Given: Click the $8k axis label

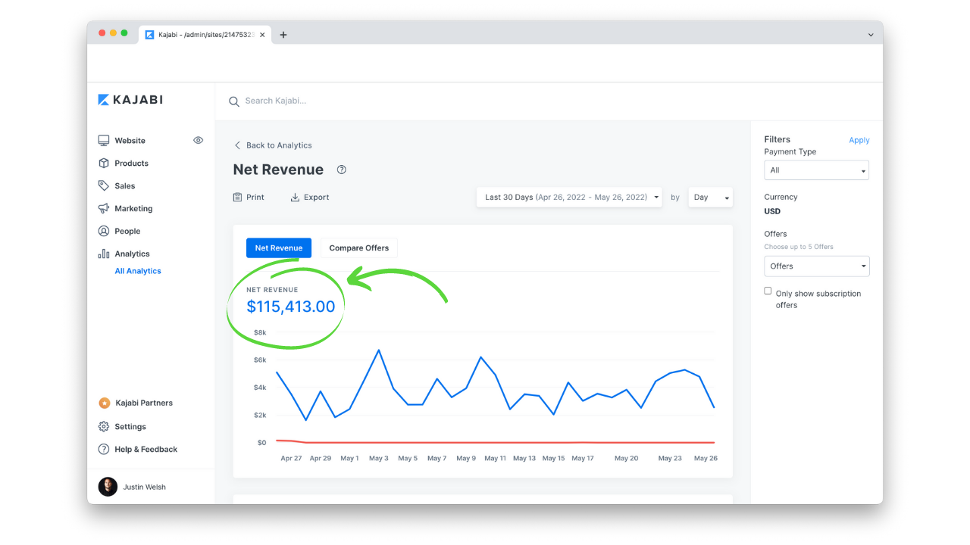Looking at the screenshot, I should click(260, 332).
